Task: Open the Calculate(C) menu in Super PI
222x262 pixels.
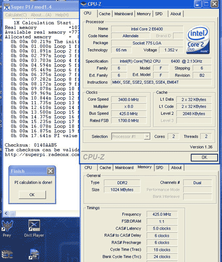Action: (16, 15)
